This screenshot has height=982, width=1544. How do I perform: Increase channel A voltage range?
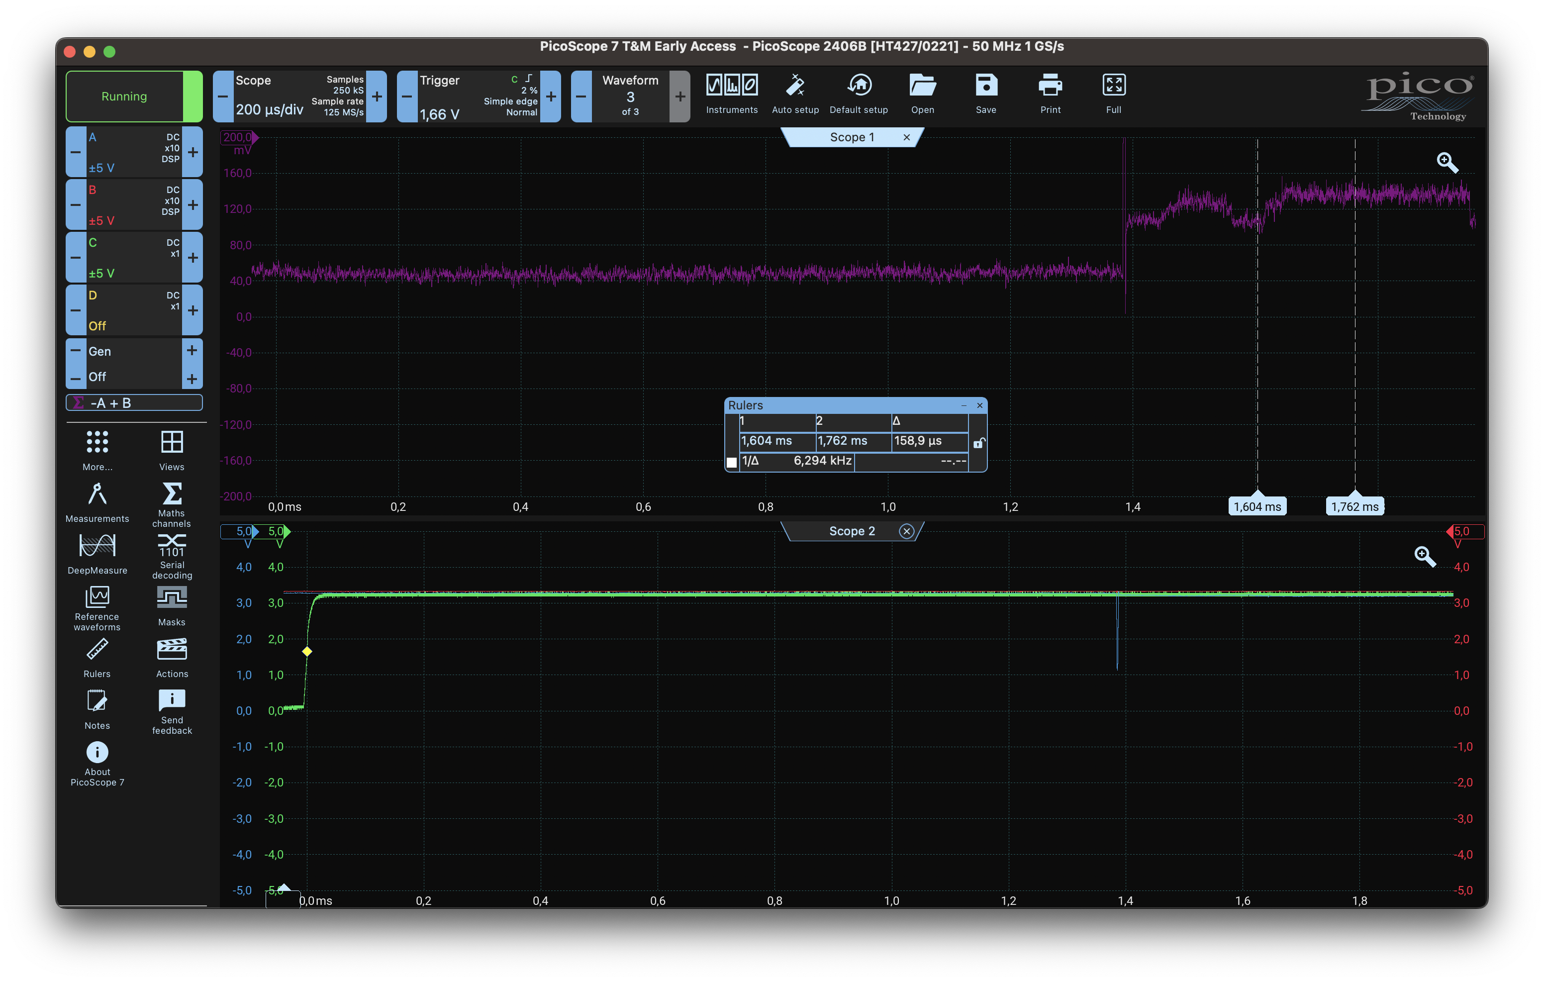[193, 152]
